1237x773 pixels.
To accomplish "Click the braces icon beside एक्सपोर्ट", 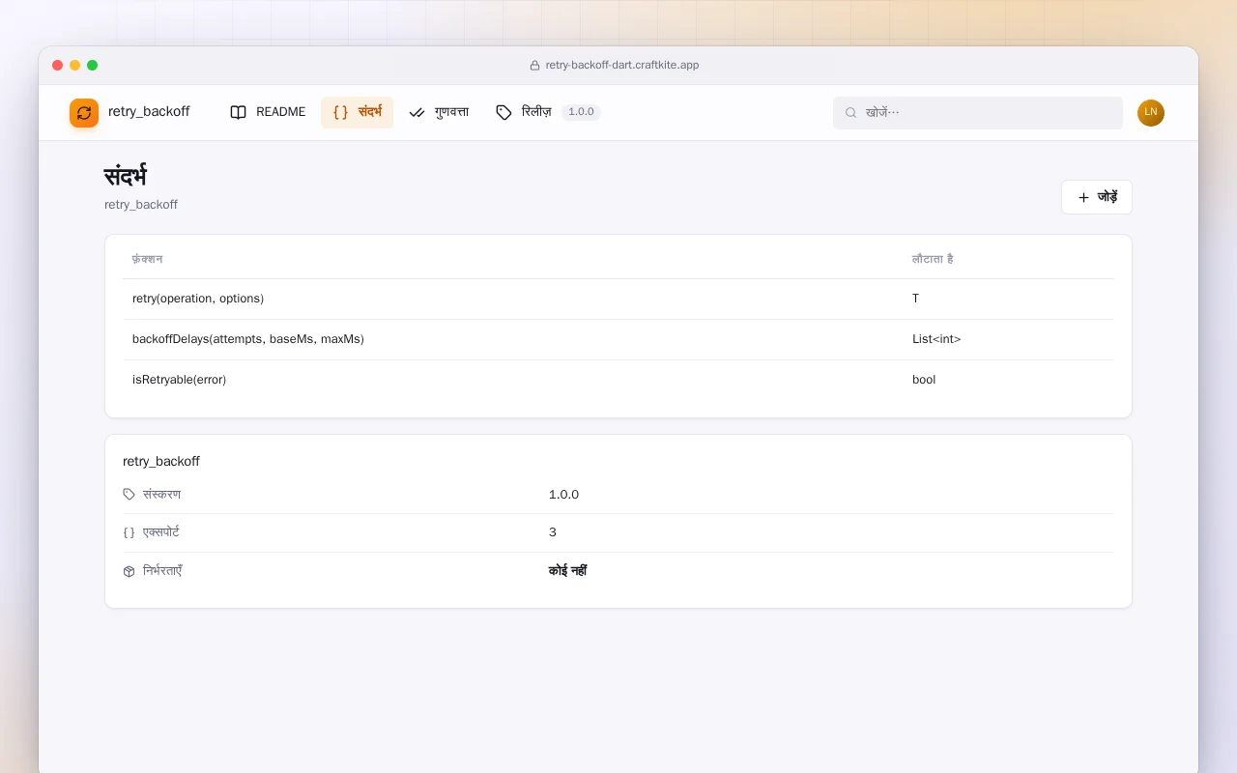I will 129,532.
